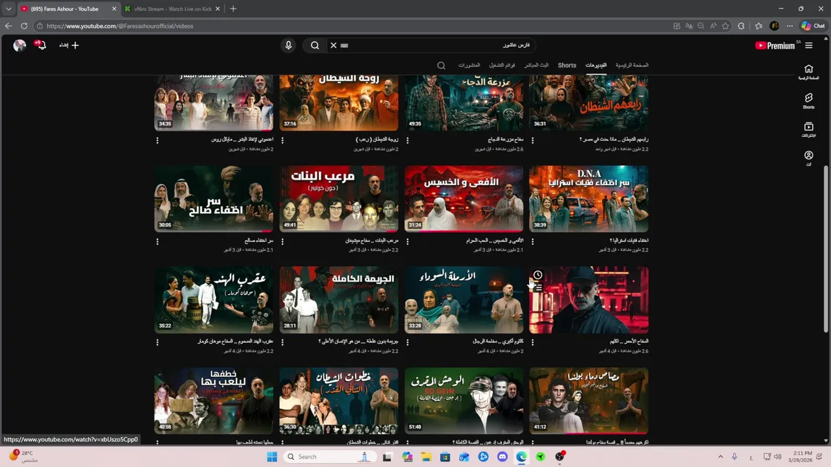Open the المنشورات (Posts) tab

(x=469, y=66)
